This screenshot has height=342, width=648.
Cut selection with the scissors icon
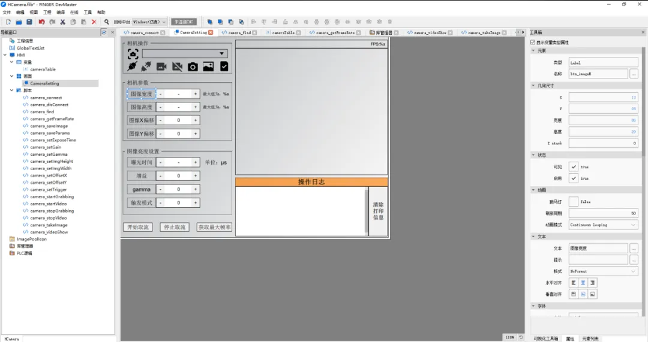click(x=63, y=22)
